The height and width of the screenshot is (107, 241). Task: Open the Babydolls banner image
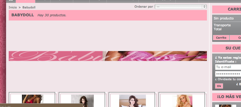[x=108, y=56]
